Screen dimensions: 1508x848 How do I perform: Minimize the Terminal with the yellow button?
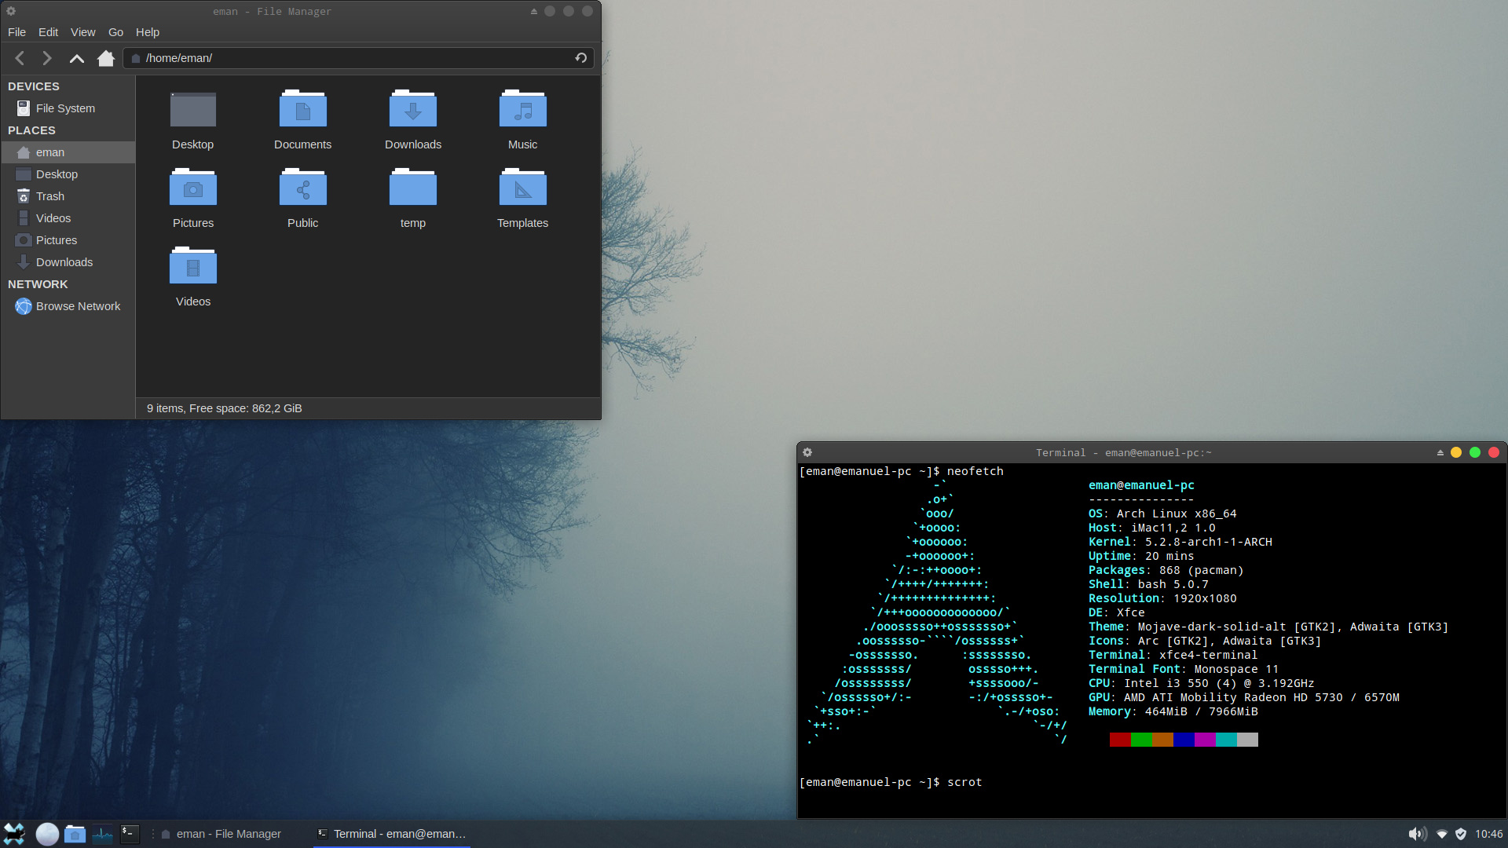pos(1456,452)
